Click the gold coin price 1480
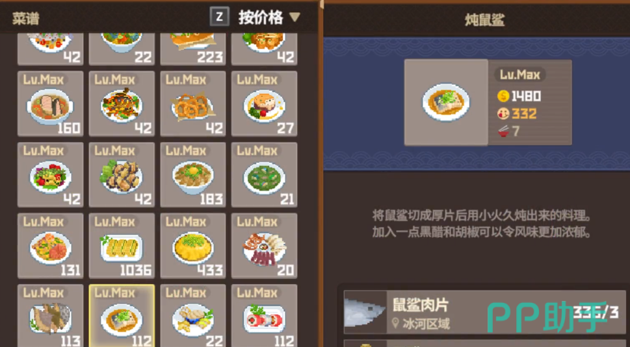 (x=519, y=96)
